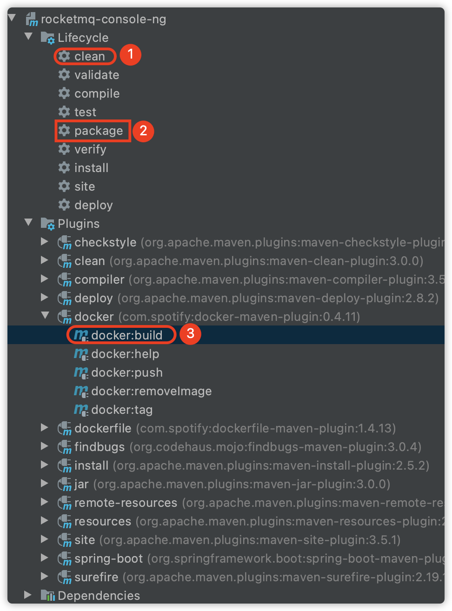This screenshot has width=452, height=611.
Task: Click the rocketmq-console-ng Maven project icon
Action: coord(32,19)
